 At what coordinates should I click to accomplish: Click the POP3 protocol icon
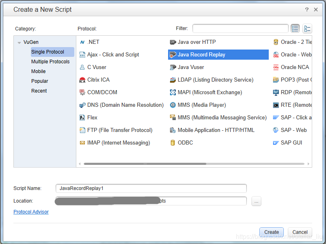tap(276, 80)
